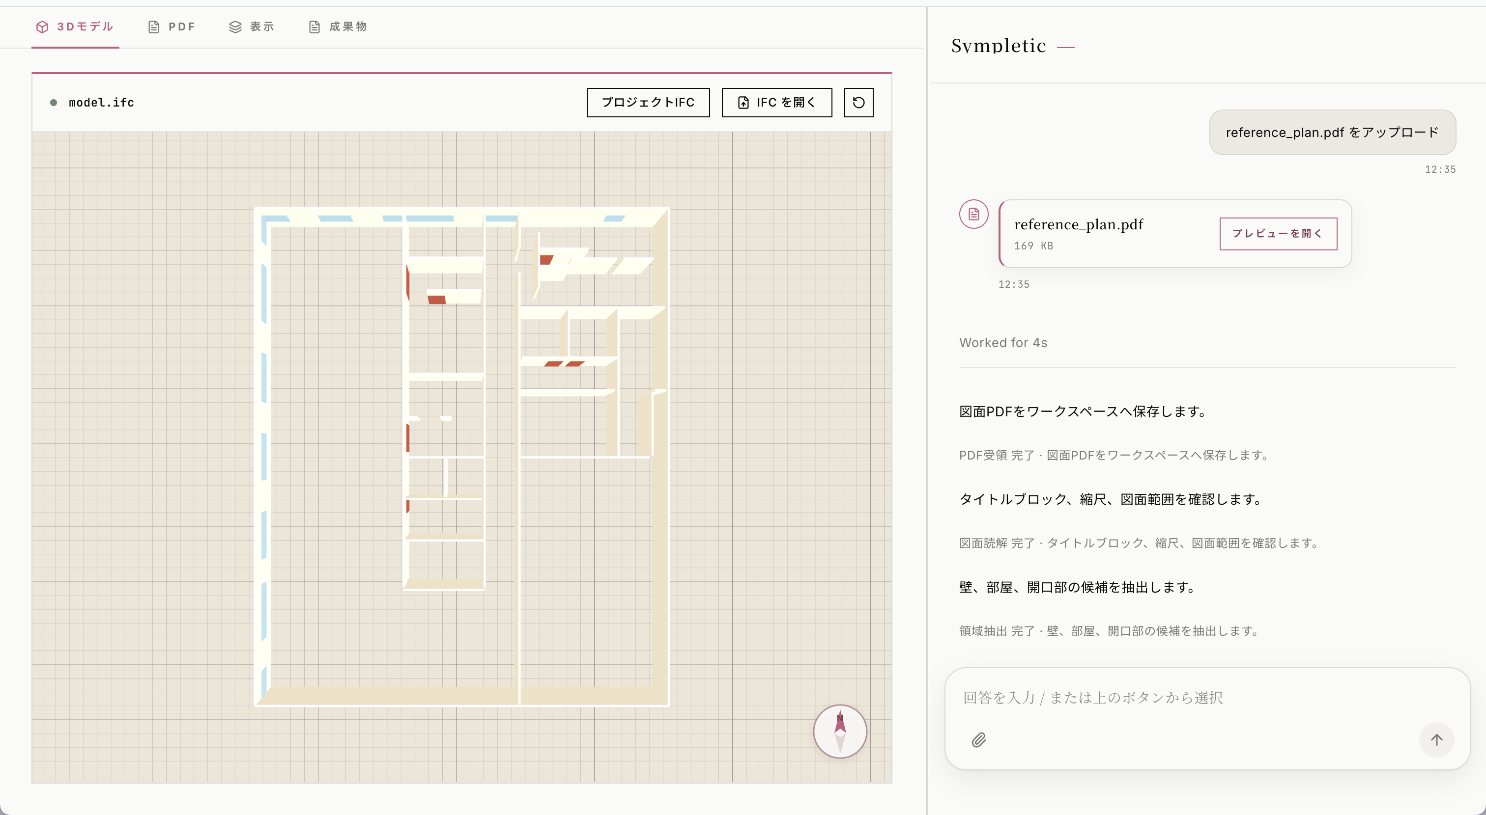Open preview with プレビューを開く button

point(1278,233)
